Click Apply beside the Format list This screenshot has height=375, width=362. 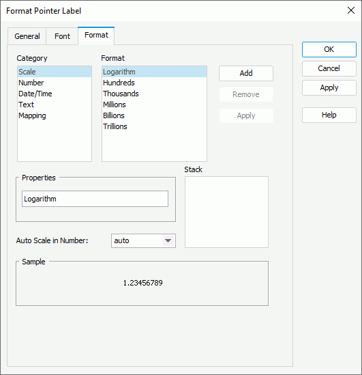pos(246,115)
